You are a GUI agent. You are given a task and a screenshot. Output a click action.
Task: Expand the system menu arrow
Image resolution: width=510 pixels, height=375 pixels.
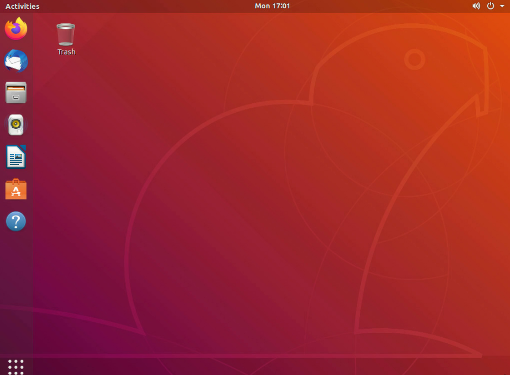coord(502,6)
